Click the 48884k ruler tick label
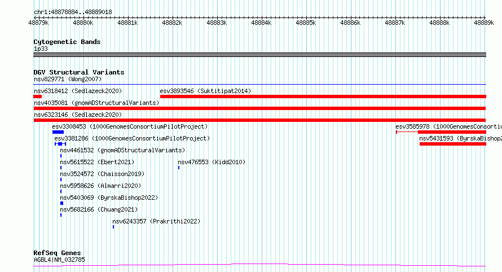 pyautogui.click(x=261, y=23)
